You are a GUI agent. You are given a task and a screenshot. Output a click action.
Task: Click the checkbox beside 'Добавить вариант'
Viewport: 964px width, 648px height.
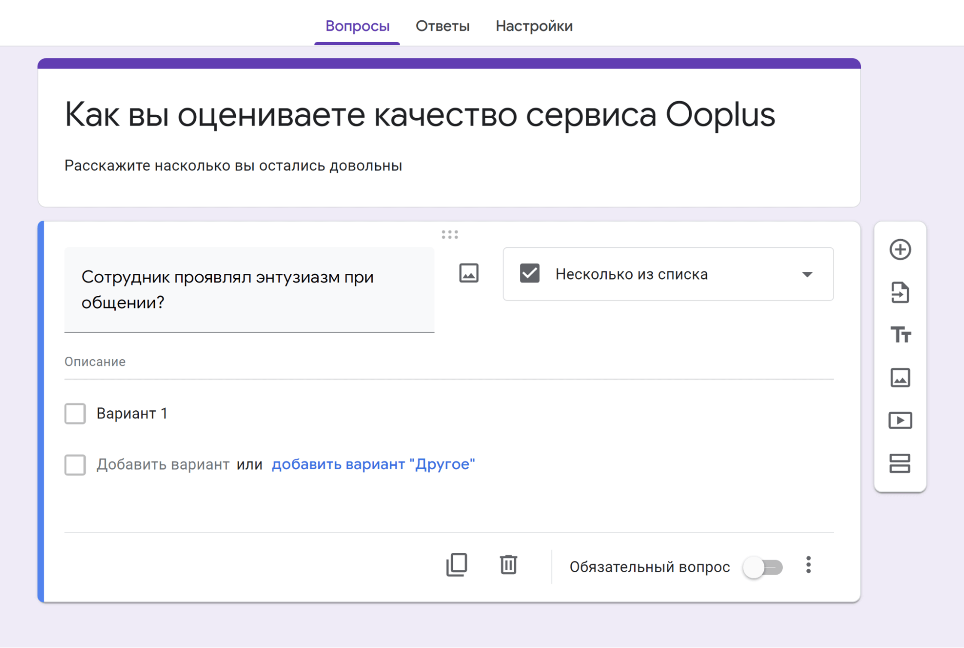[x=75, y=465]
